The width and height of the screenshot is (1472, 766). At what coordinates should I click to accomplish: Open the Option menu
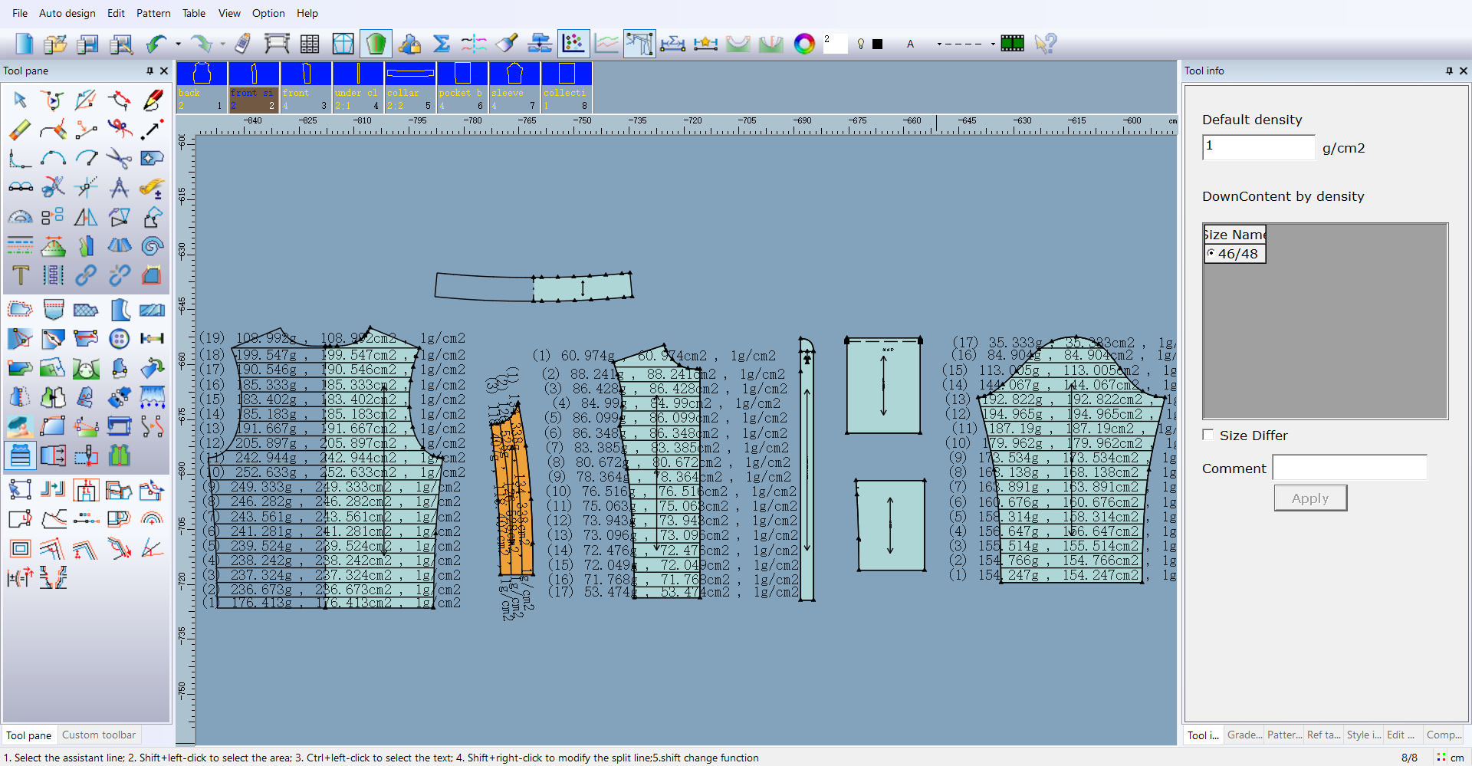(268, 13)
